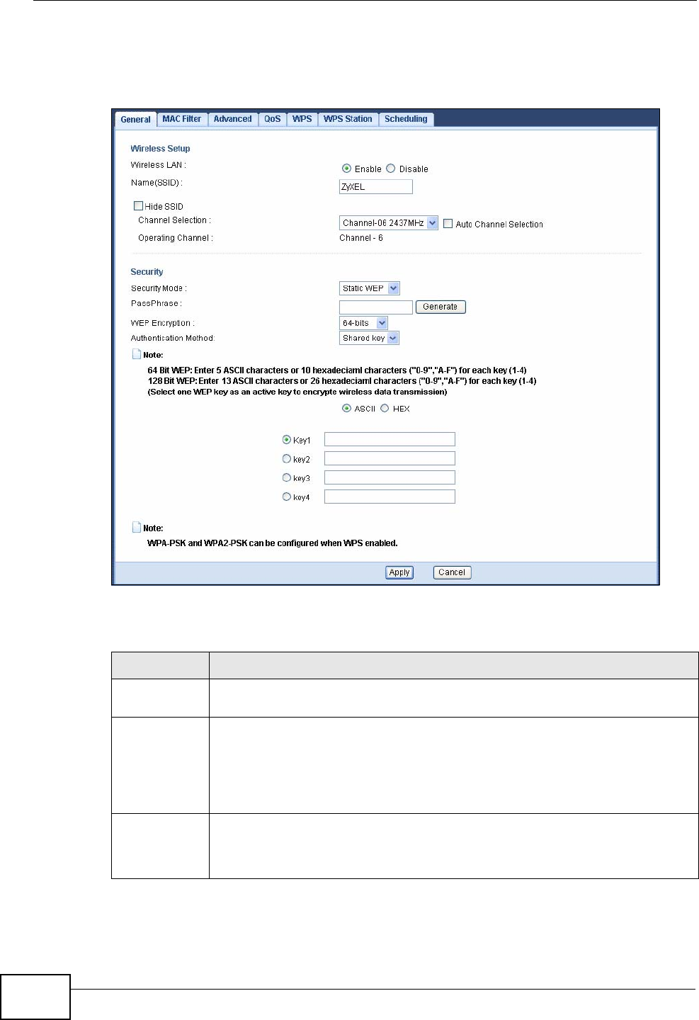
Task: Click the note icon above WPA-PSK message
Action: (137, 527)
